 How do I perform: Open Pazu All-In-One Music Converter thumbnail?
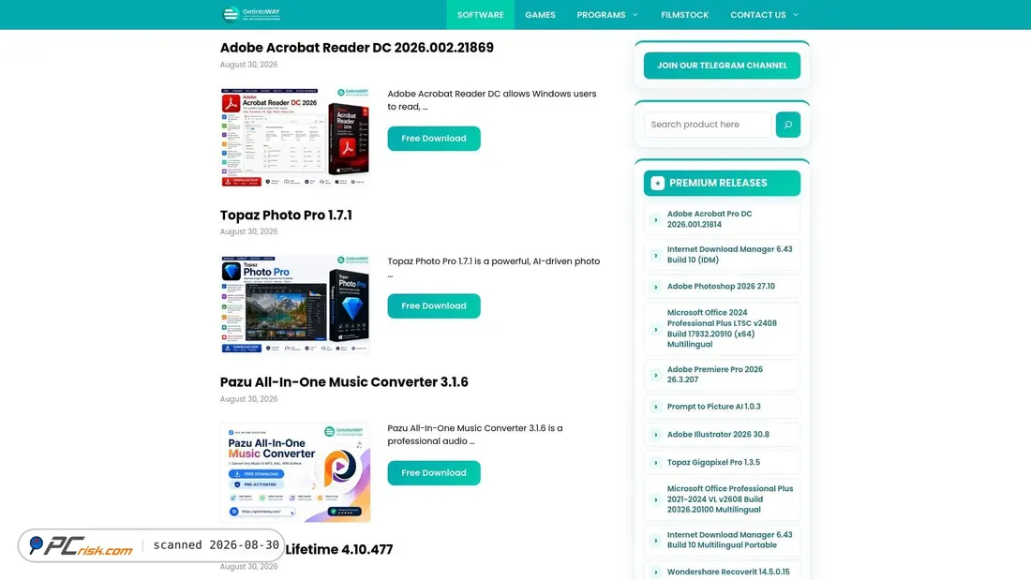tap(295, 472)
